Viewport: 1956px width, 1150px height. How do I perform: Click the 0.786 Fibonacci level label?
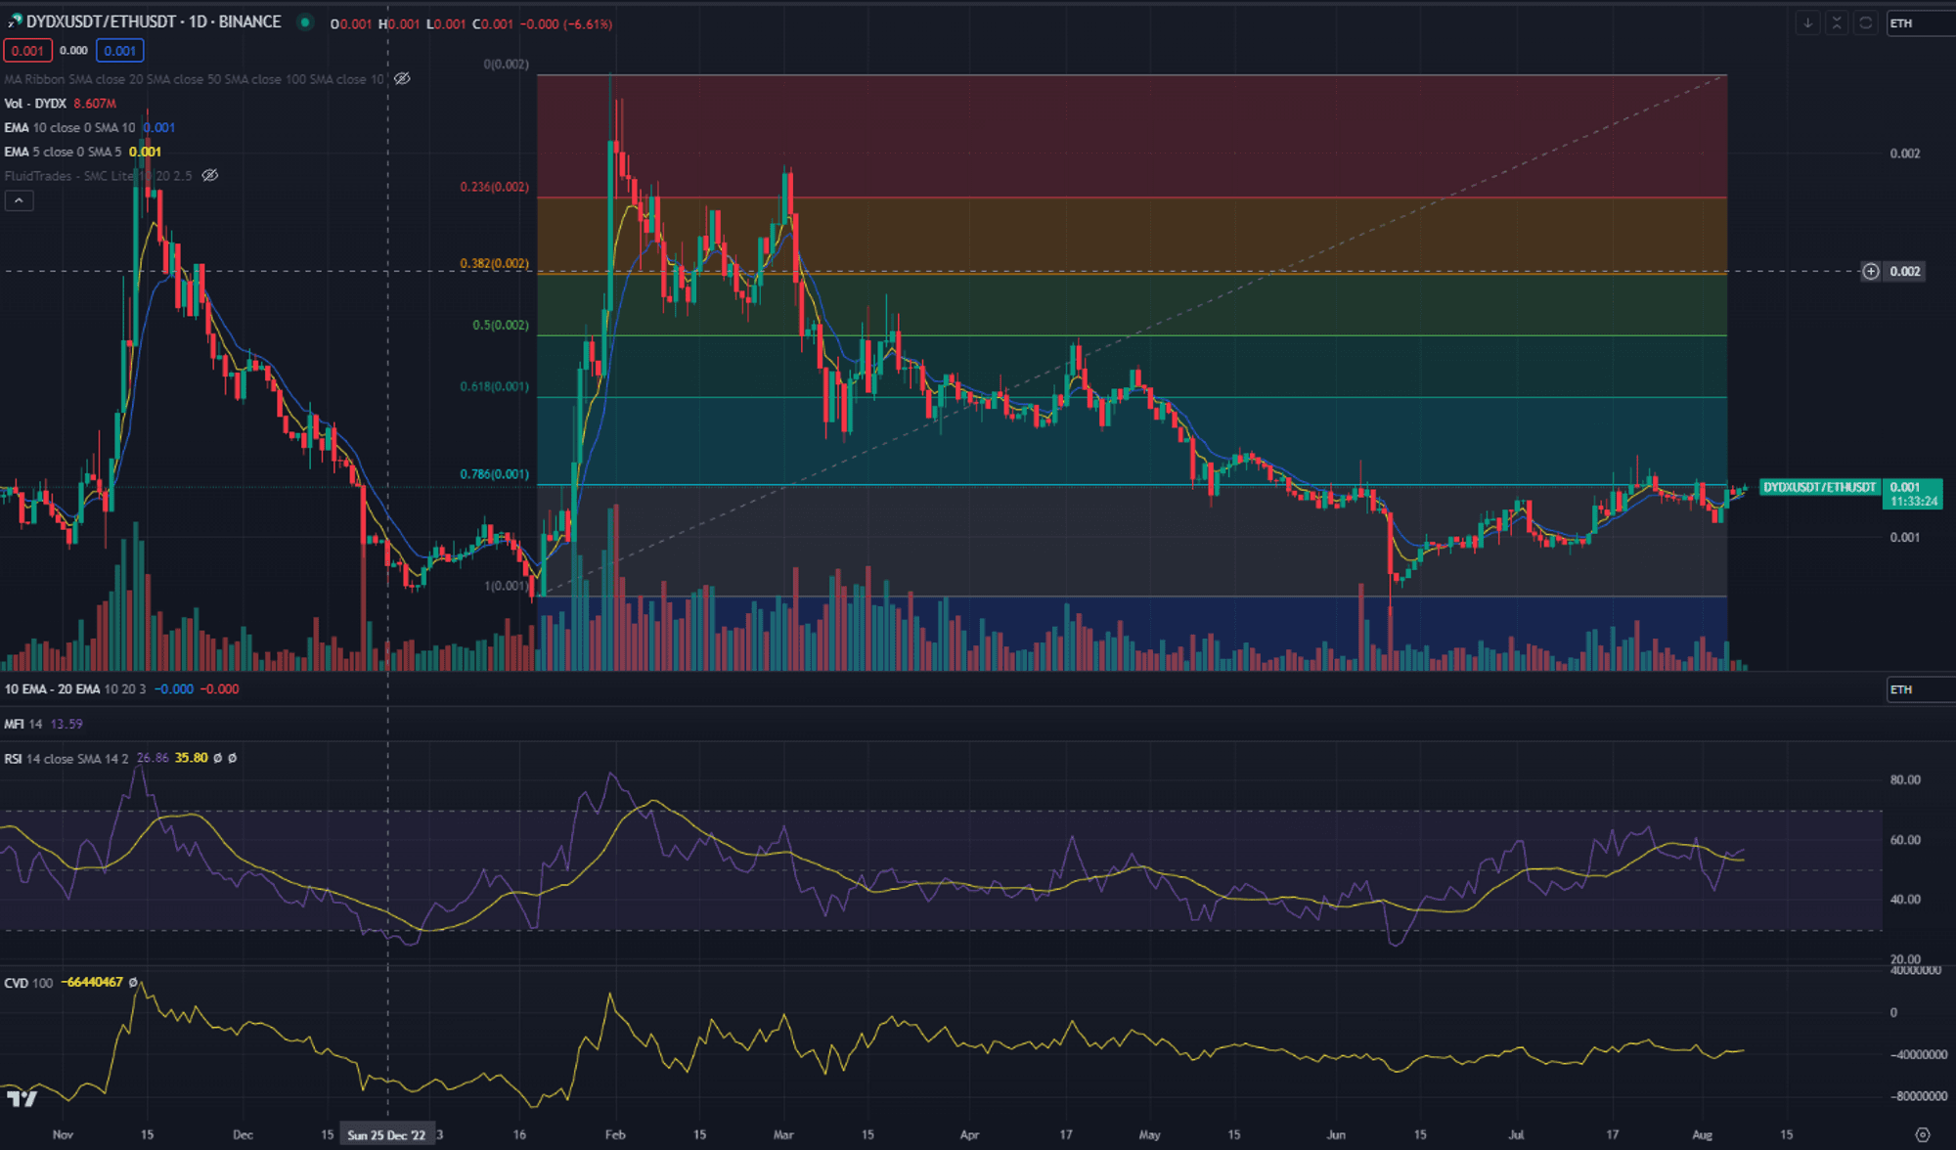(494, 474)
